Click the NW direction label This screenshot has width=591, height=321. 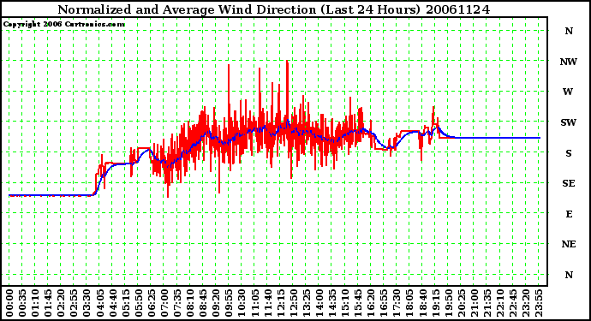[569, 62]
